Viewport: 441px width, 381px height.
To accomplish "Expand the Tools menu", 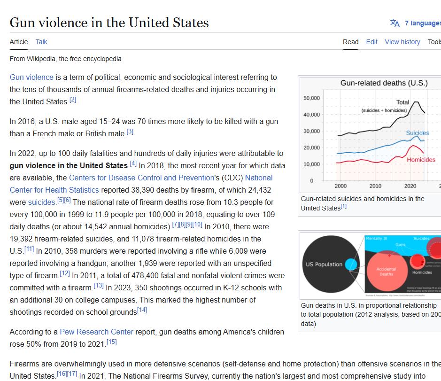I will 434,42.
